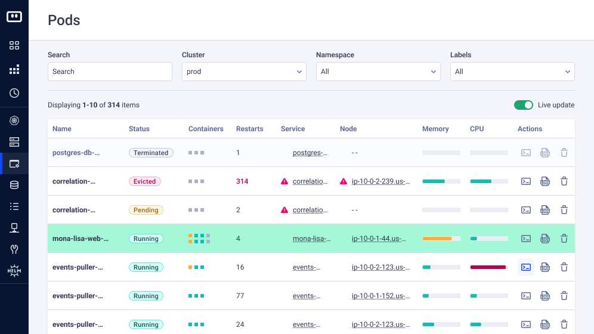
Task: Click the restart count 314
Action: click(242, 181)
